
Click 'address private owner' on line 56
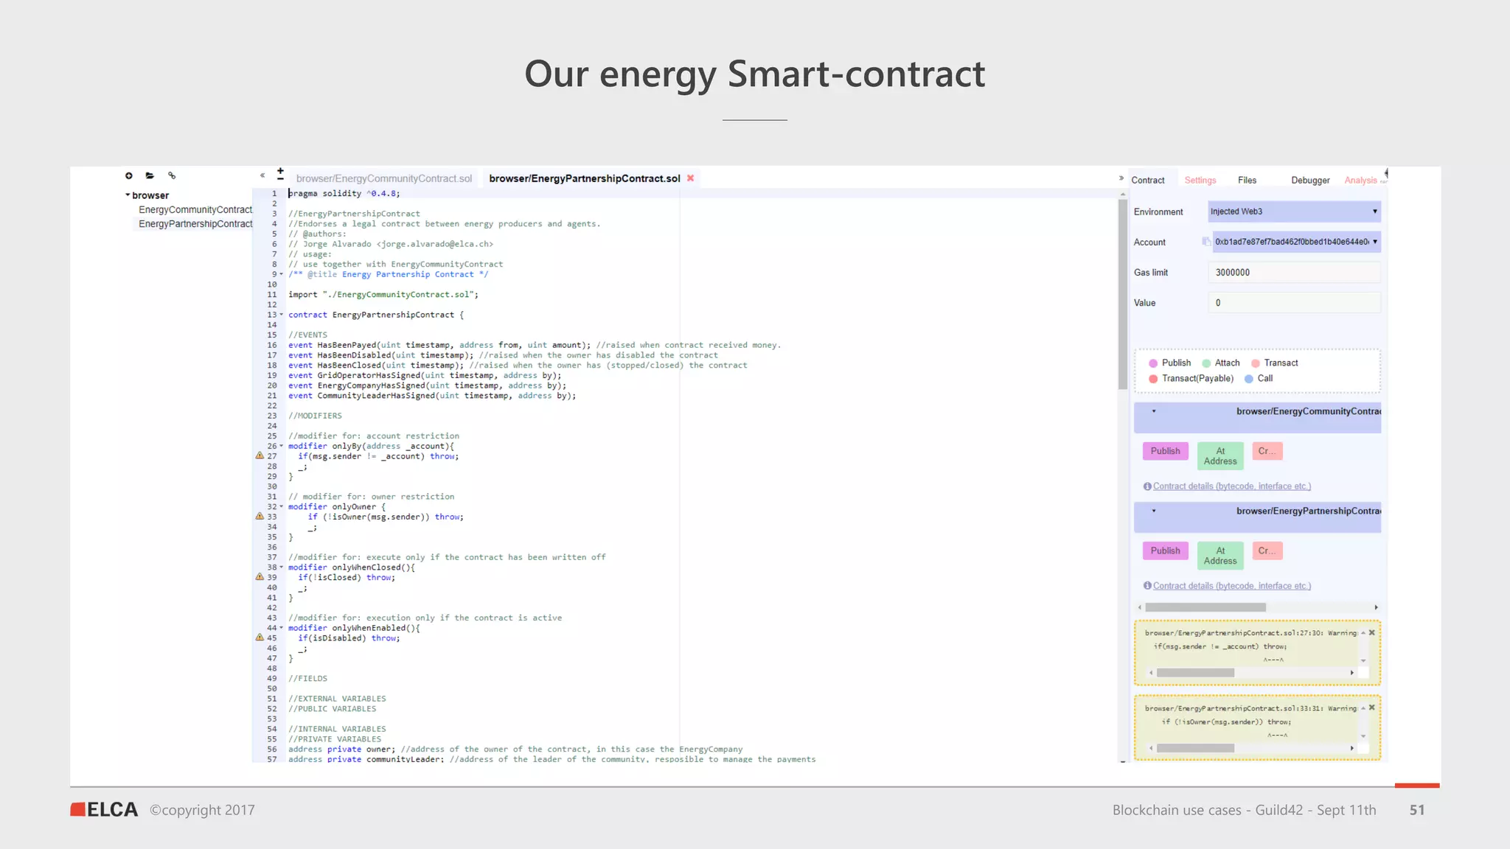(x=340, y=750)
